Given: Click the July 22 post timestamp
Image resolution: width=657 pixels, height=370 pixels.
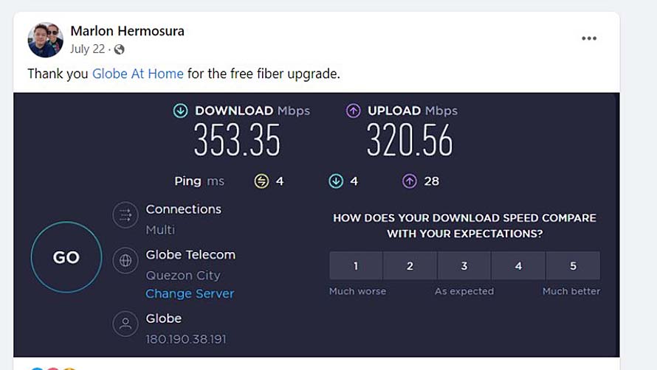Looking at the screenshot, I should click(x=88, y=49).
